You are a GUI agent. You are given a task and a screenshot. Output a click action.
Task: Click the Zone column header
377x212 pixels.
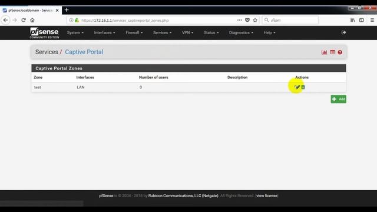(x=38, y=77)
